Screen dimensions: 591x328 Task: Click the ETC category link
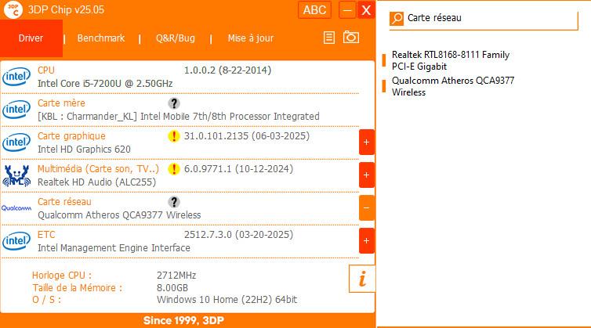pyautogui.click(x=46, y=235)
